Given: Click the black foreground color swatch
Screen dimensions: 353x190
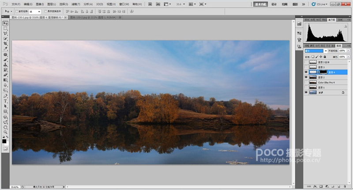Looking at the screenshot, I should click(x=4, y=141).
